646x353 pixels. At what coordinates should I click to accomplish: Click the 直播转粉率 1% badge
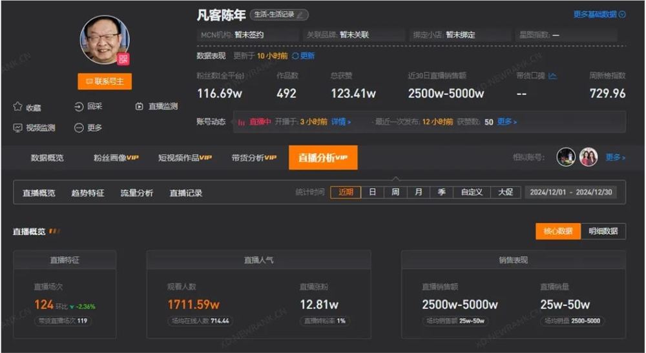[x=325, y=321]
